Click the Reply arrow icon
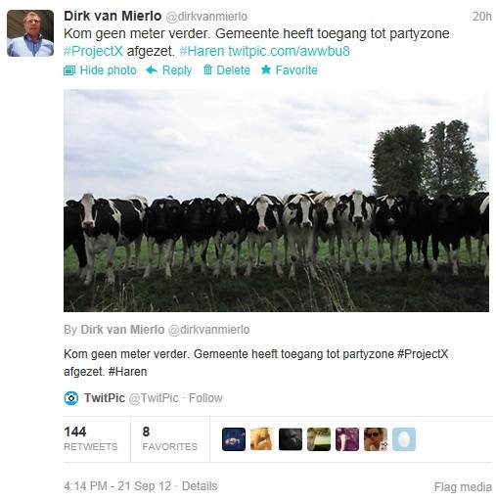 pyautogui.click(x=152, y=70)
